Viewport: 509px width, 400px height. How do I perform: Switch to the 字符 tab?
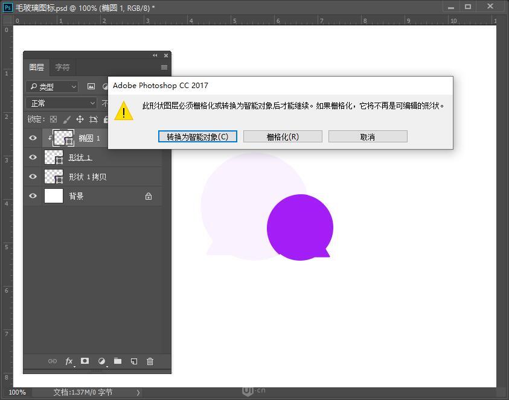[62, 67]
